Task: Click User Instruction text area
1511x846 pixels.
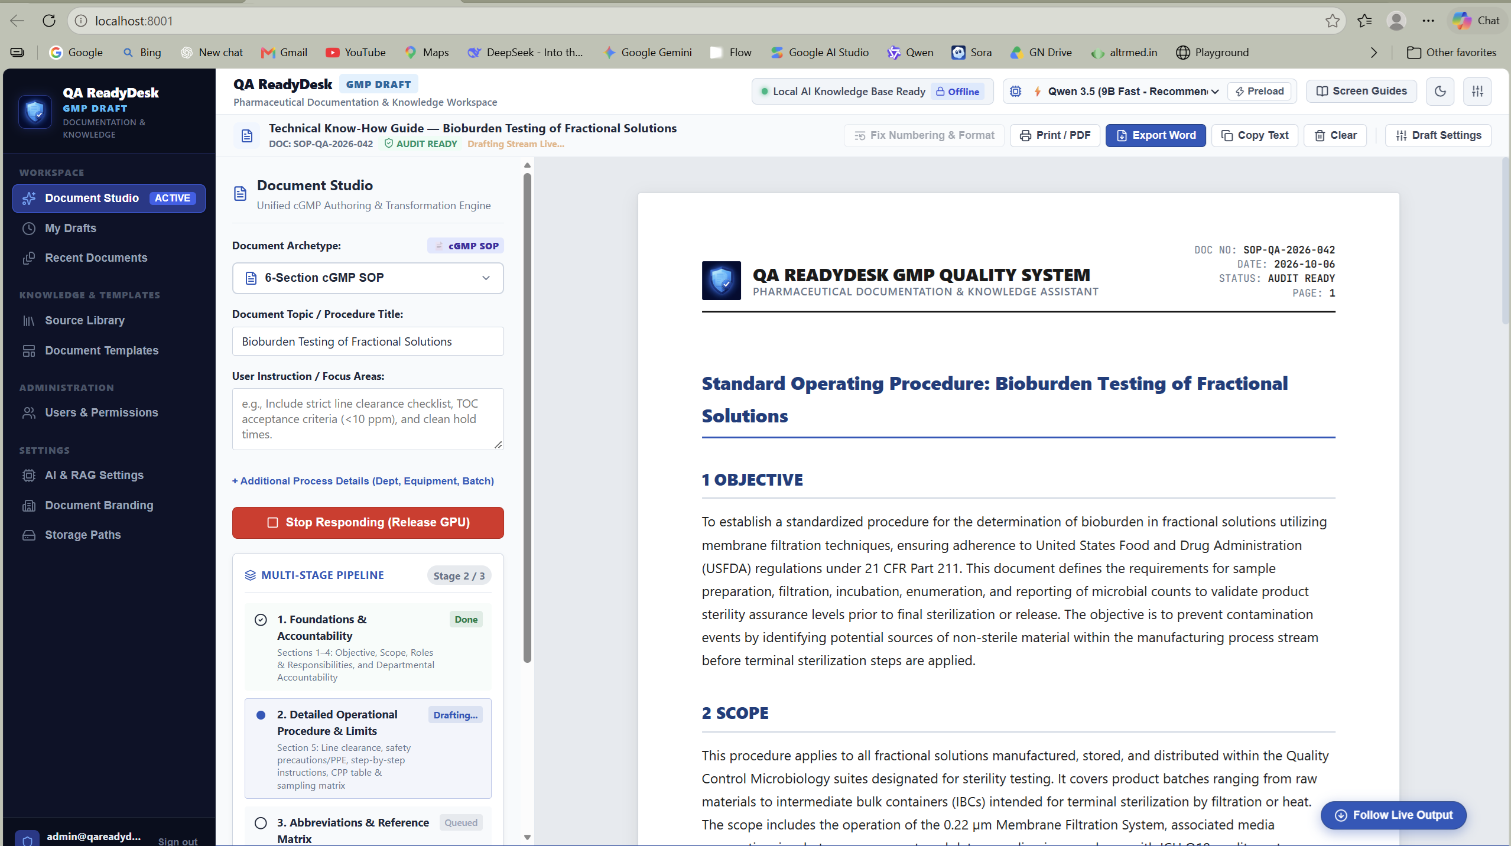Action: (368, 419)
